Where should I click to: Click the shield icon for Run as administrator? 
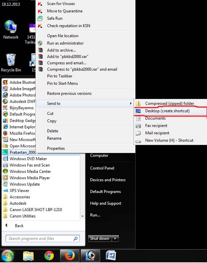(x=40, y=43)
